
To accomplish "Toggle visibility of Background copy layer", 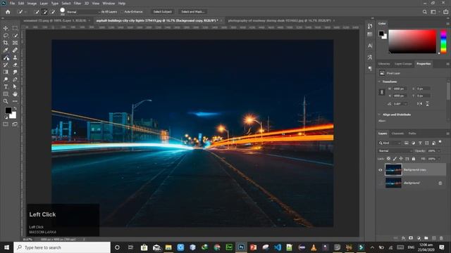I will [381, 170].
